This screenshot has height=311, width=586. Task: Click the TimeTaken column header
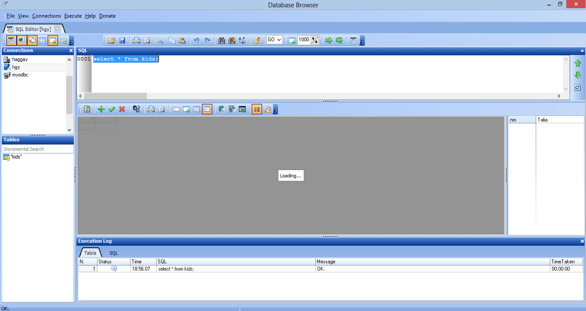[566, 262]
